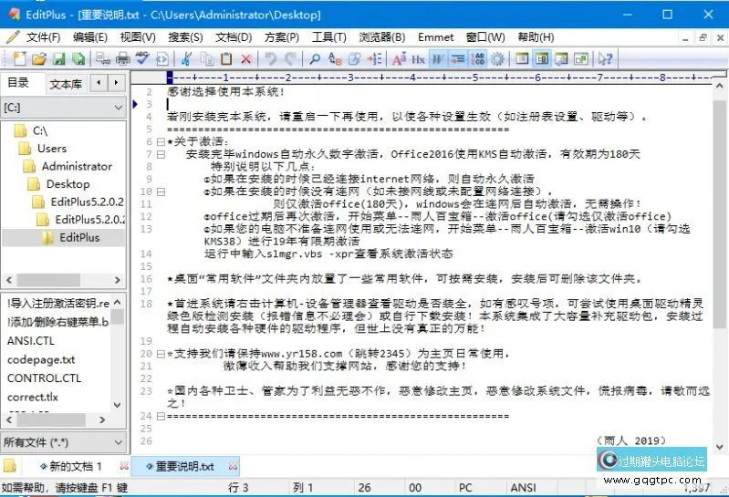This screenshot has height=497, width=729.
Task: Click the Go to Line icon
Action: point(374,59)
